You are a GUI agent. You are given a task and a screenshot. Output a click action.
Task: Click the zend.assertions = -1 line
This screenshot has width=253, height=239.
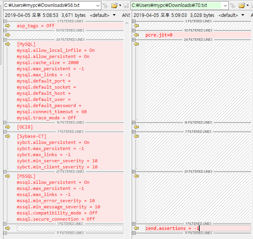tap(172, 228)
